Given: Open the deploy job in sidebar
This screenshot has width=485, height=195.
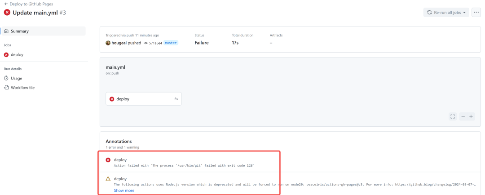Looking at the screenshot, I should coord(17,55).
